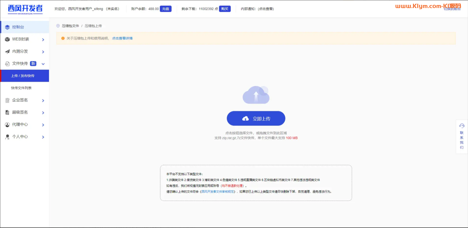The width and height of the screenshot is (468, 228).
Task: Click the 充值 recharge button
Action: 165,9
